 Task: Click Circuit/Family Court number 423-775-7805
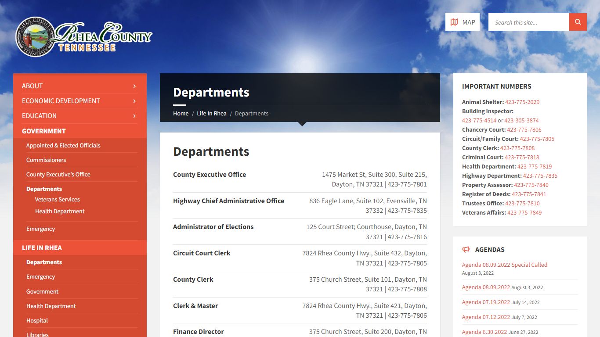tap(537, 139)
